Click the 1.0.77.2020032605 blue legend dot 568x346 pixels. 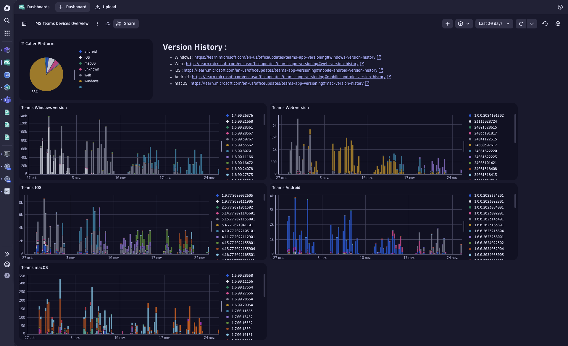pos(217,196)
